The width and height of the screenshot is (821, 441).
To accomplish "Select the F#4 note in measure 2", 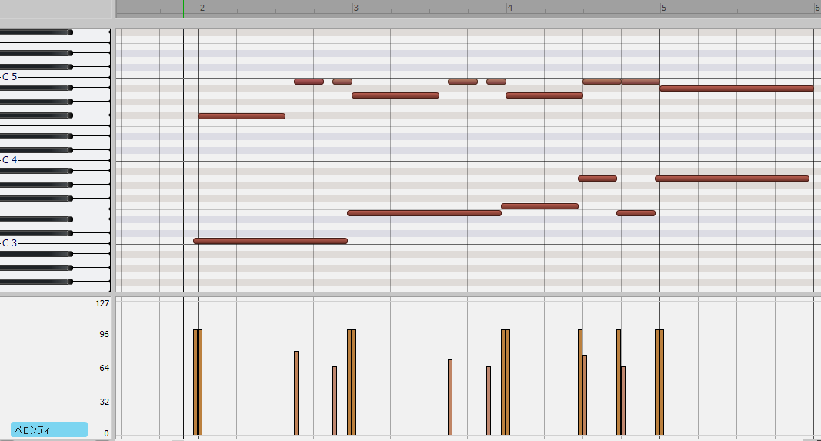I will click(242, 115).
